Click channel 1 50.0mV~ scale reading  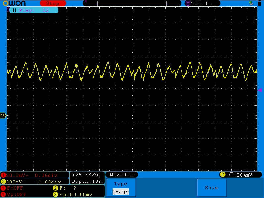[x=17, y=176]
